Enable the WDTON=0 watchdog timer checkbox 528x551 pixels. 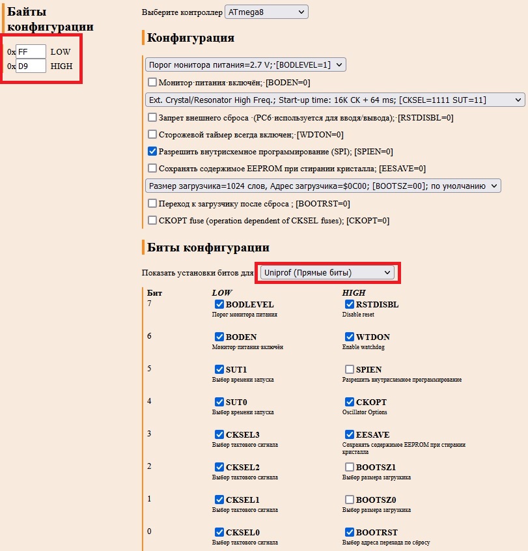point(152,135)
